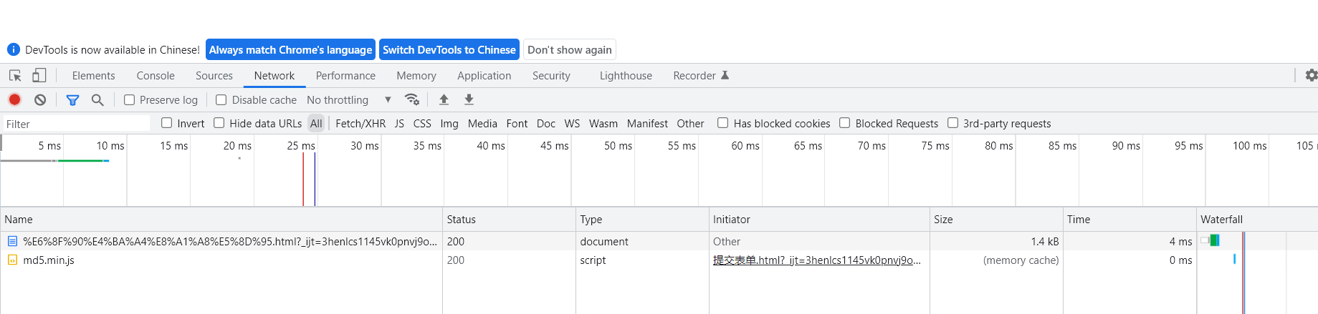Toggle the network filter funnel icon
The image size is (1318, 314).
(72, 99)
